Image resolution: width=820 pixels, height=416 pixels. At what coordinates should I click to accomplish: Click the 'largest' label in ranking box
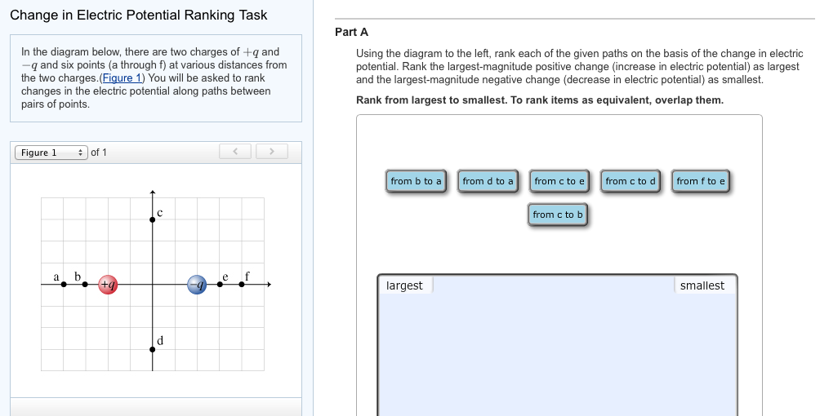tap(404, 285)
